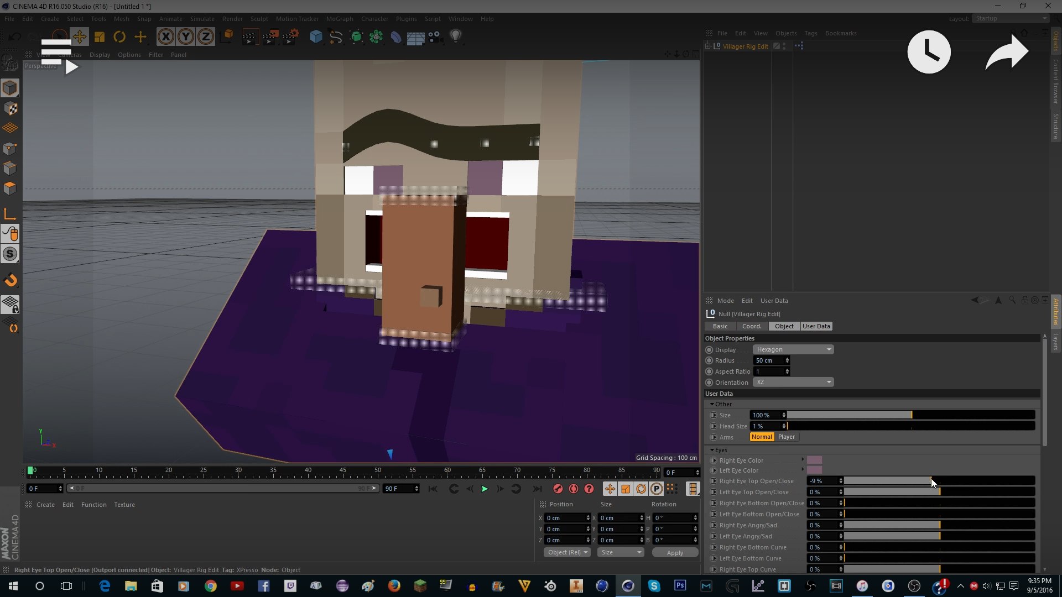
Task: Open the Display shape dropdown (Hexagon)
Action: 793,349
